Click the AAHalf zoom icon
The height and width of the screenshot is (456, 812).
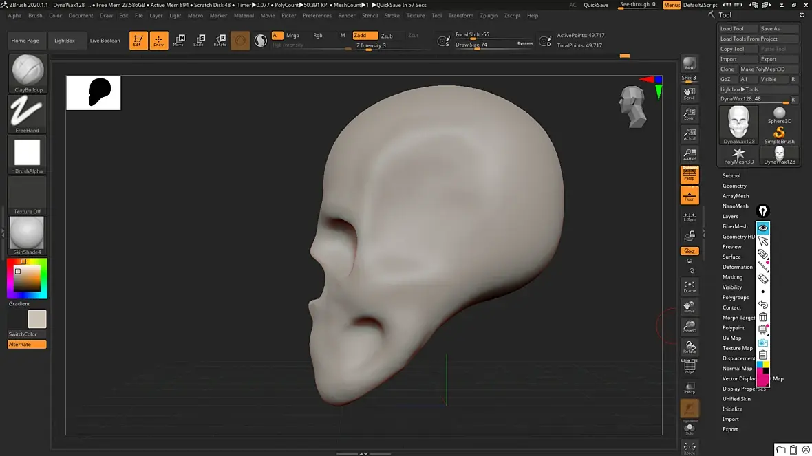point(689,155)
